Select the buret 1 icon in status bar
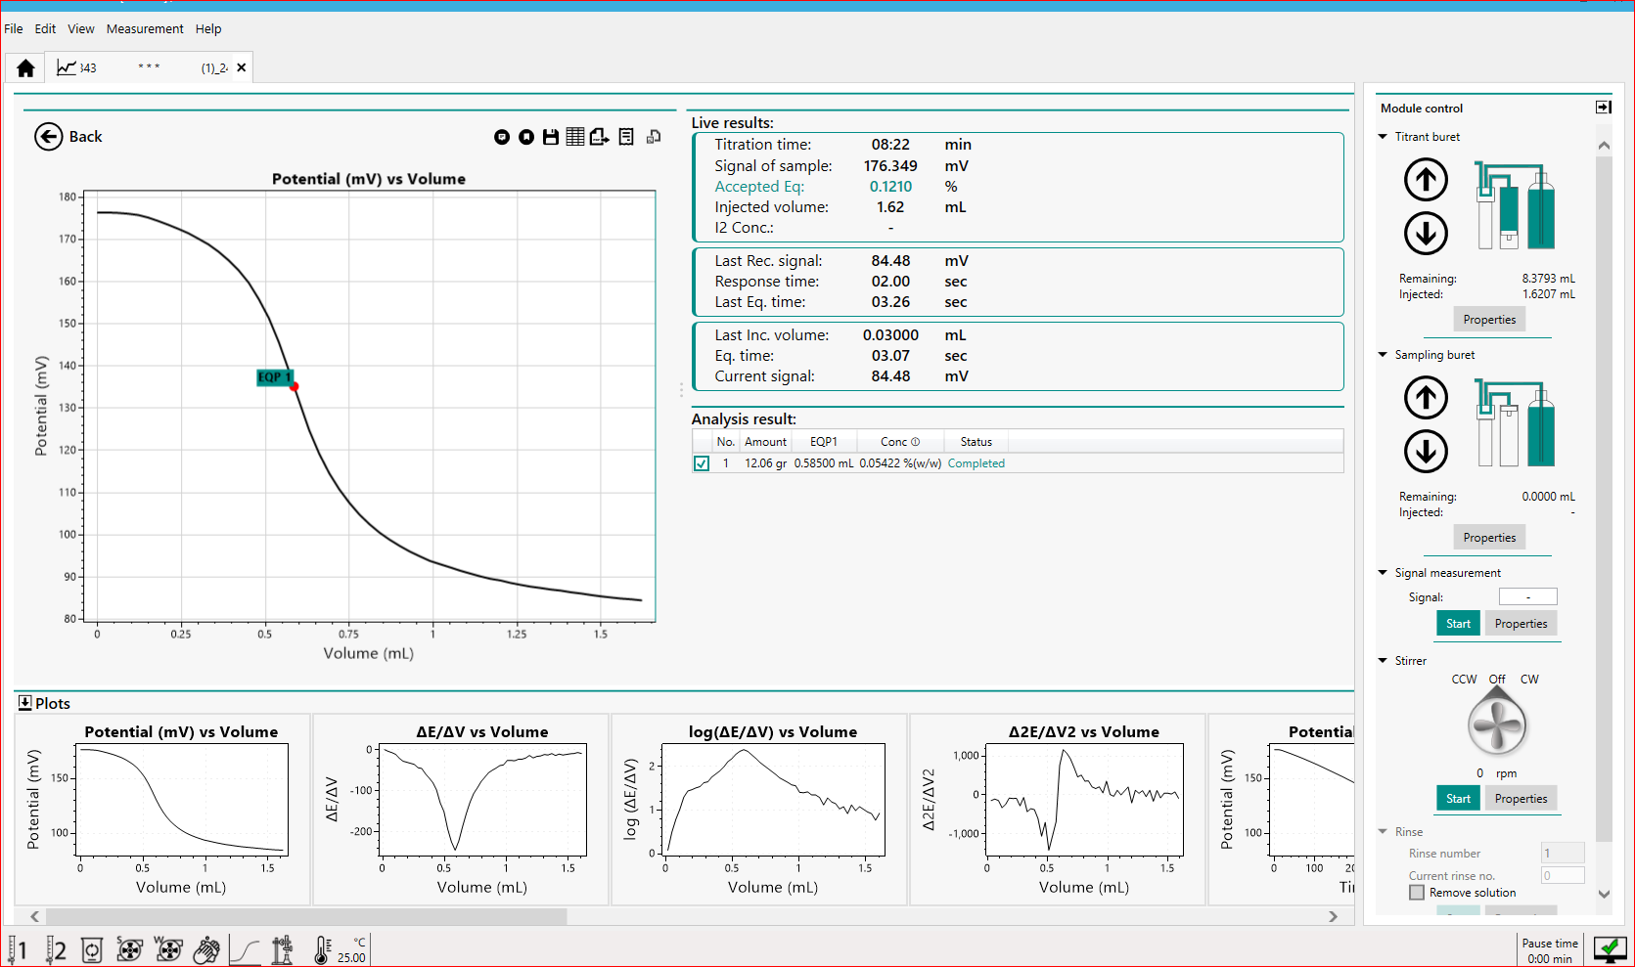 point(18,949)
